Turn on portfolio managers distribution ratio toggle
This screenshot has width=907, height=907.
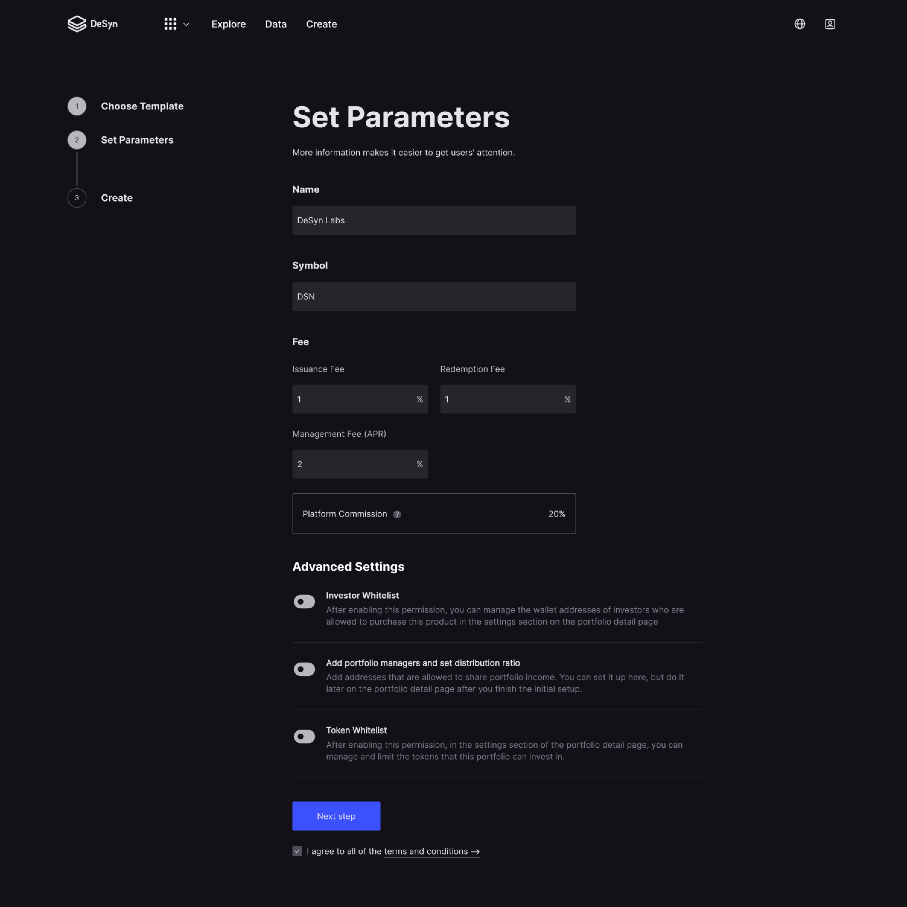click(x=304, y=669)
